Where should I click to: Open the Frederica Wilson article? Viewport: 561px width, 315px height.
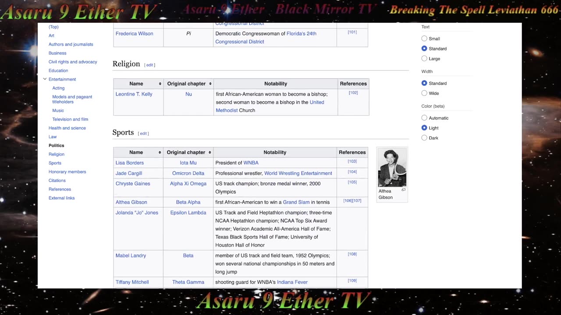pyautogui.click(x=134, y=34)
